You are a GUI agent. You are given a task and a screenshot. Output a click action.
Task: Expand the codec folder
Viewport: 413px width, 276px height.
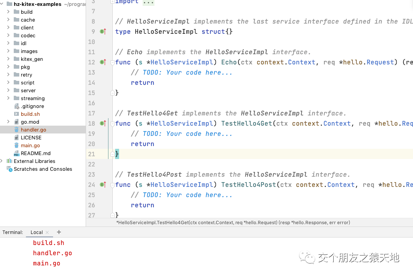[x=8, y=35]
